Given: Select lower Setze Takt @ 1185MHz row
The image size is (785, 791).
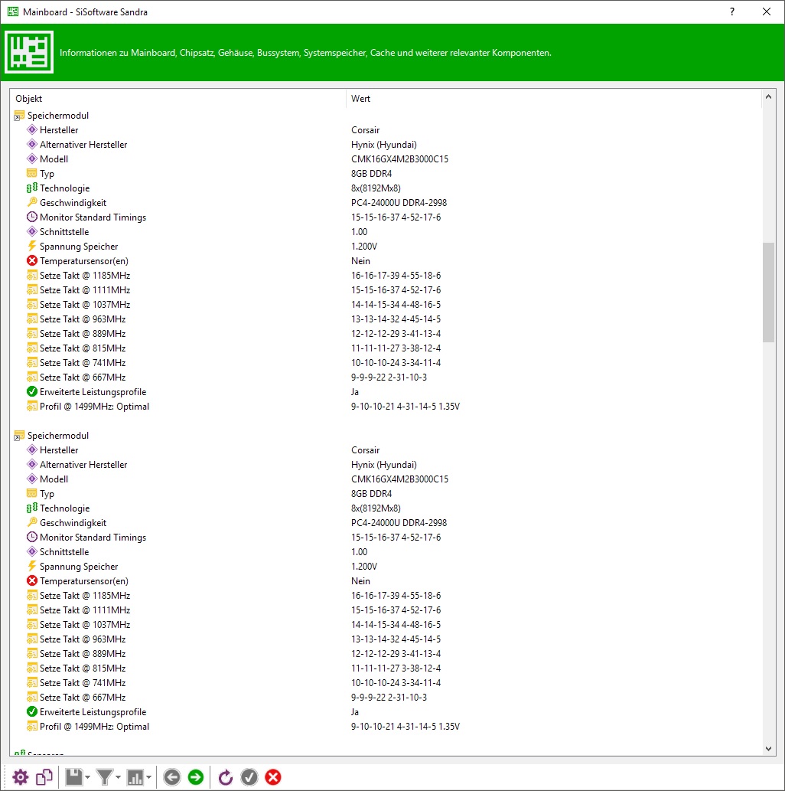Looking at the screenshot, I should [386, 596].
